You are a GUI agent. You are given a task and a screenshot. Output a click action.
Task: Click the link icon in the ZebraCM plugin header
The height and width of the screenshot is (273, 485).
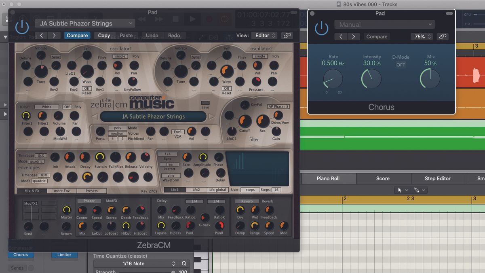tap(287, 35)
